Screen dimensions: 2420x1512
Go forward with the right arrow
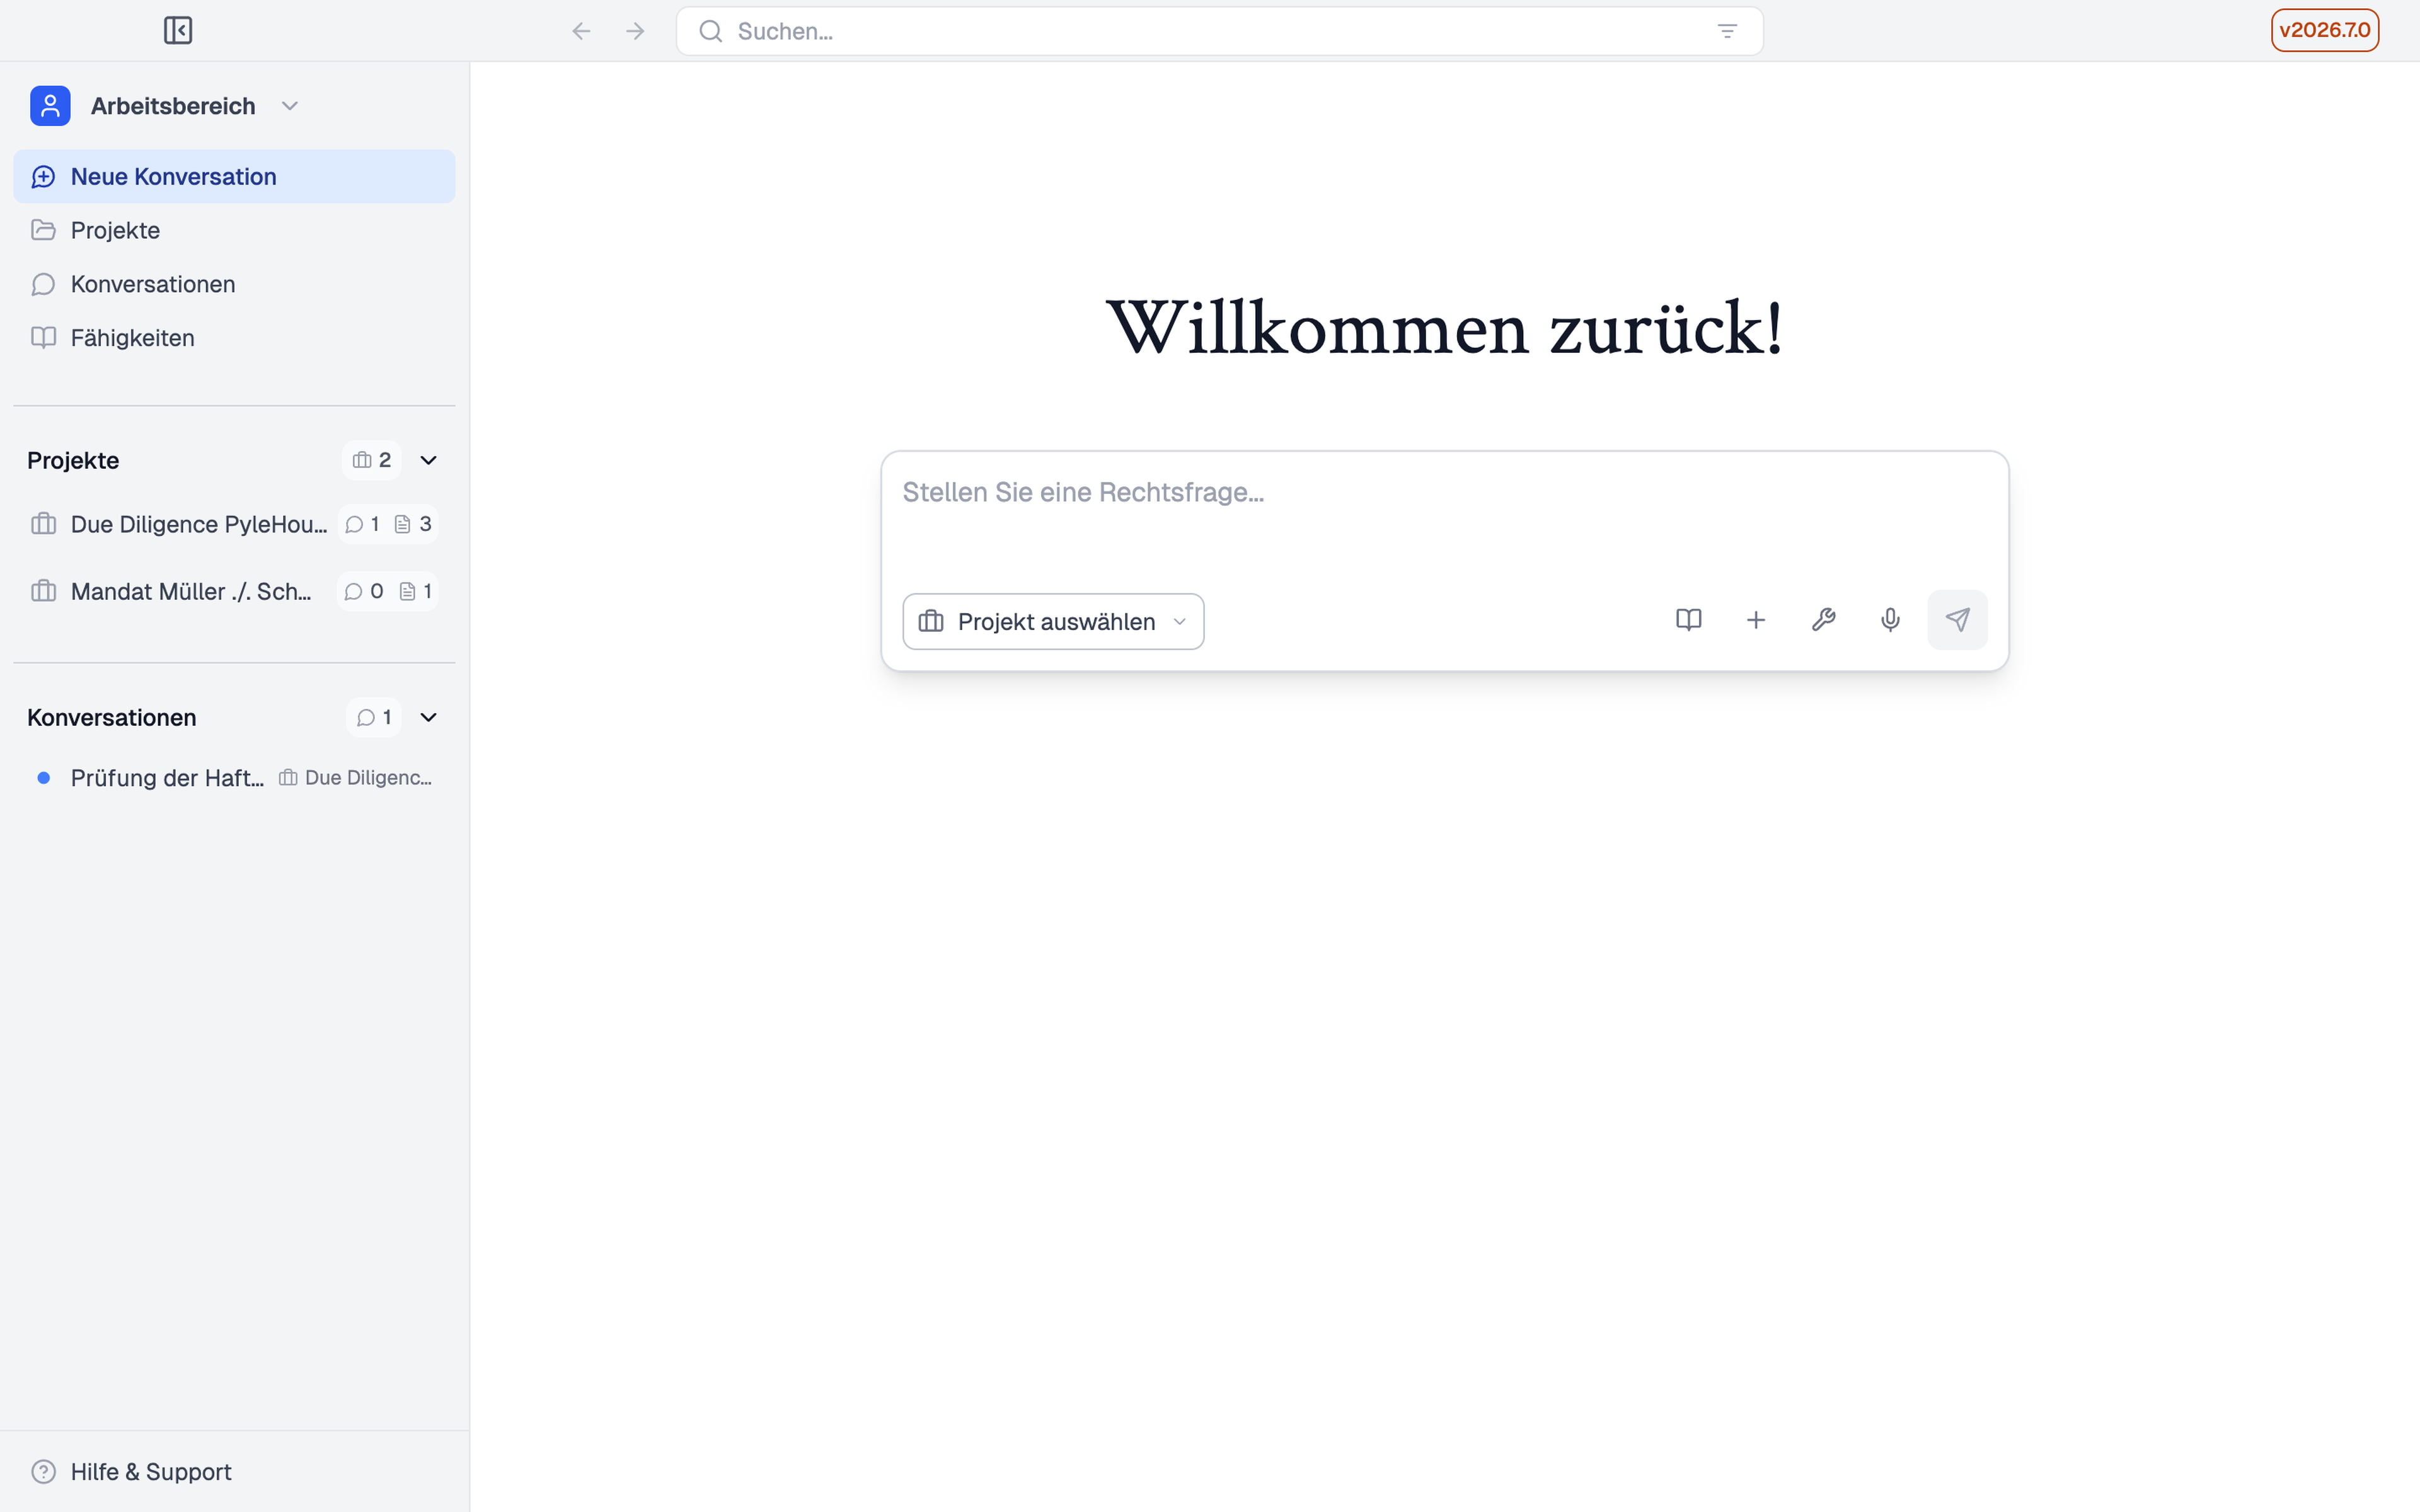pos(635,31)
